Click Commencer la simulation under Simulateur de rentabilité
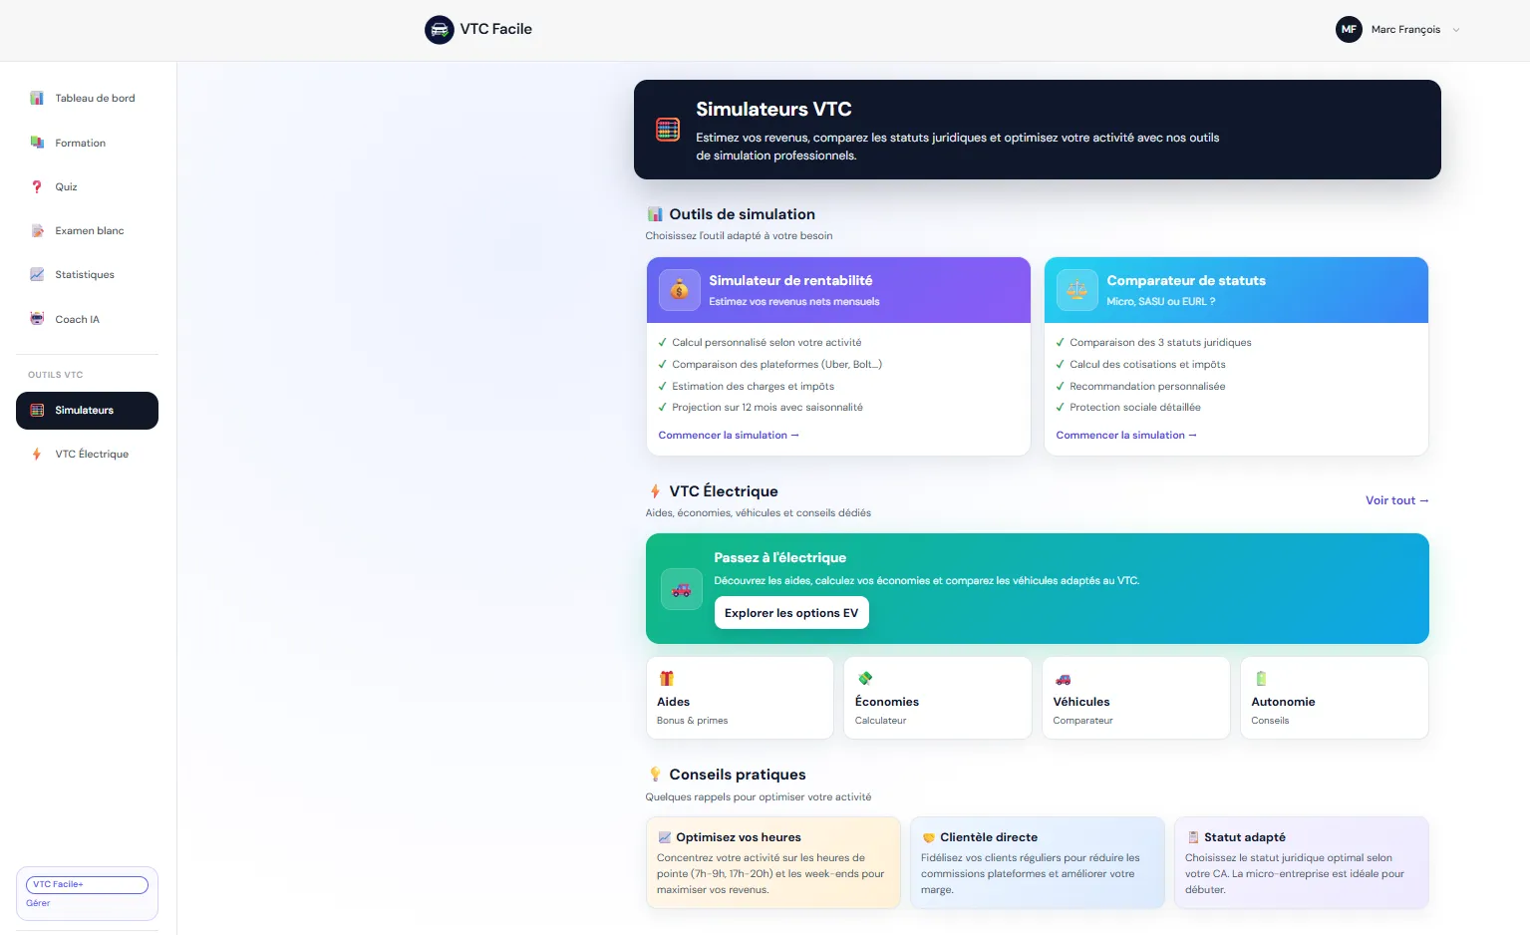Image resolution: width=1530 pixels, height=935 pixels. pos(728,435)
